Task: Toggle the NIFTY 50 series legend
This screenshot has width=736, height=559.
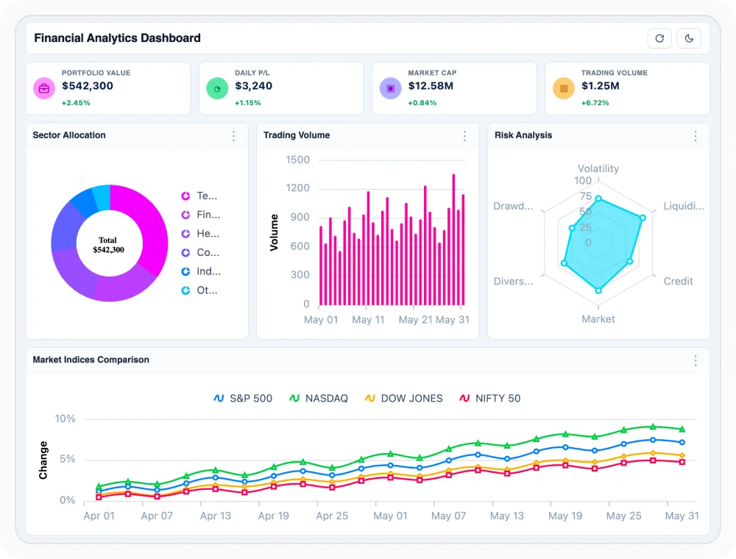Action: 490,398
